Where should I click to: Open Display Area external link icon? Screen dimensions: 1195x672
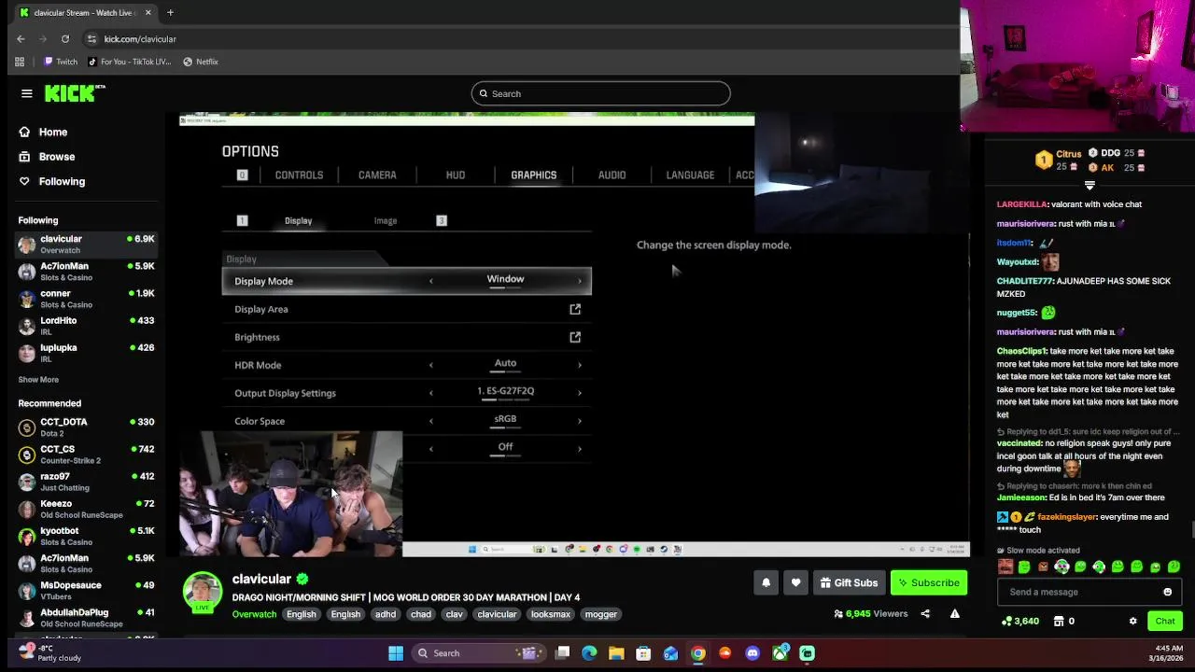pos(575,309)
